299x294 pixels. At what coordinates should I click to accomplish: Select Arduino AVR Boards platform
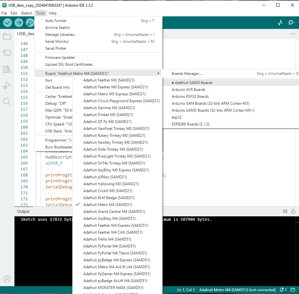(231, 90)
